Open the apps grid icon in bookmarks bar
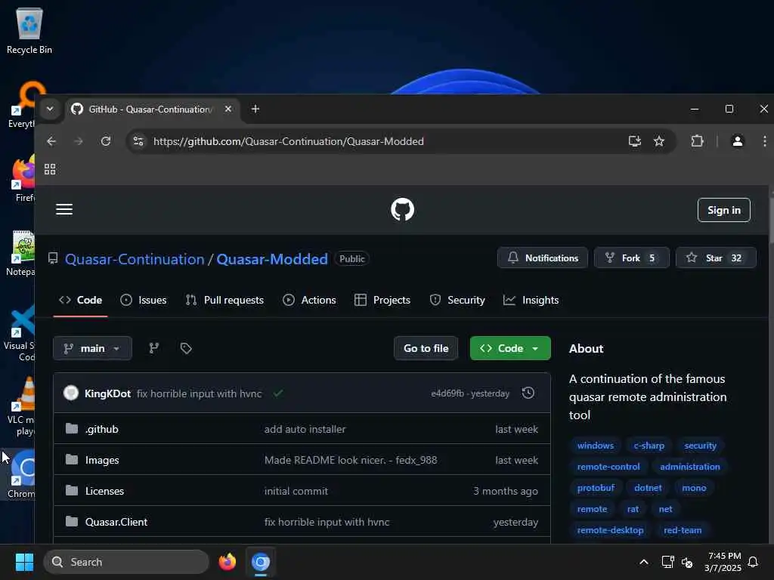The width and height of the screenshot is (774, 580). [x=50, y=169]
